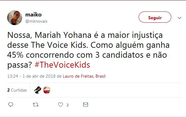Image resolution: width=186 pixels, height=117 pixels.
Task: Like the tweet with the heart icon
Action: (x=61, y=105)
